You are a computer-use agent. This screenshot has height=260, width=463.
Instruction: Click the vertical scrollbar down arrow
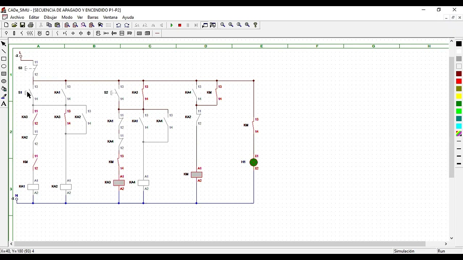coord(451,238)
